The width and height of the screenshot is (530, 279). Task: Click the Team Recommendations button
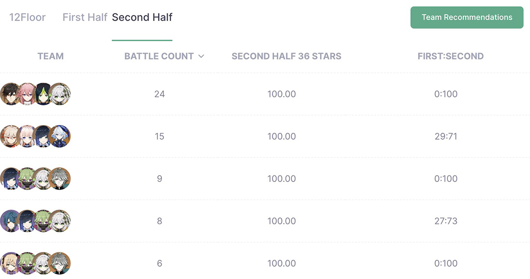[467, 17]
